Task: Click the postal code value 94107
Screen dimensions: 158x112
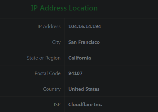Action: click(x=75, y=73)
